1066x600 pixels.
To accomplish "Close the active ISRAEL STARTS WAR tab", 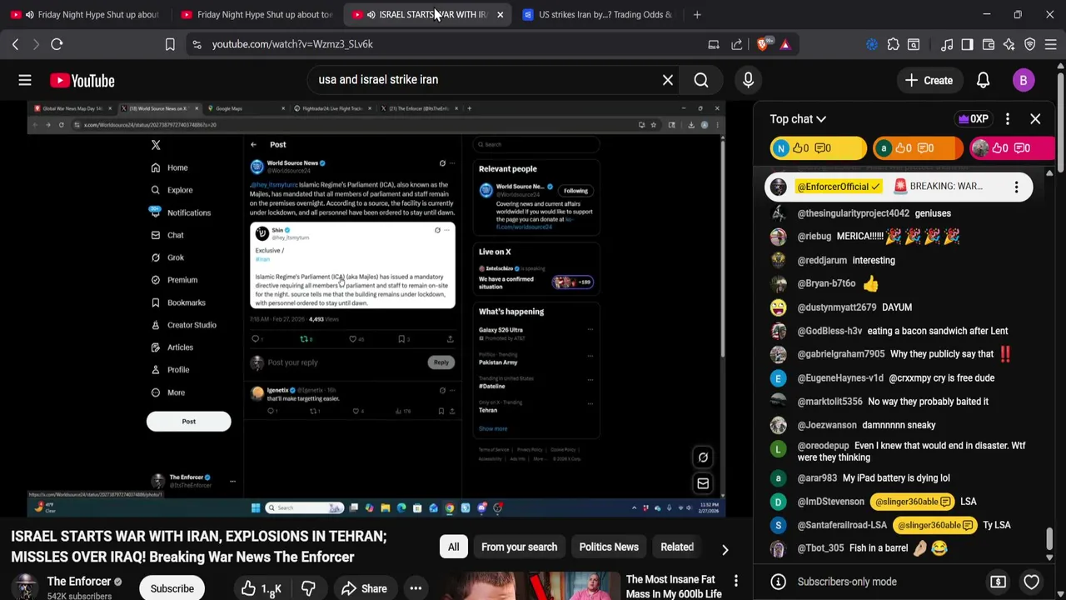I will pyautogui.click(x=500, y=14).
